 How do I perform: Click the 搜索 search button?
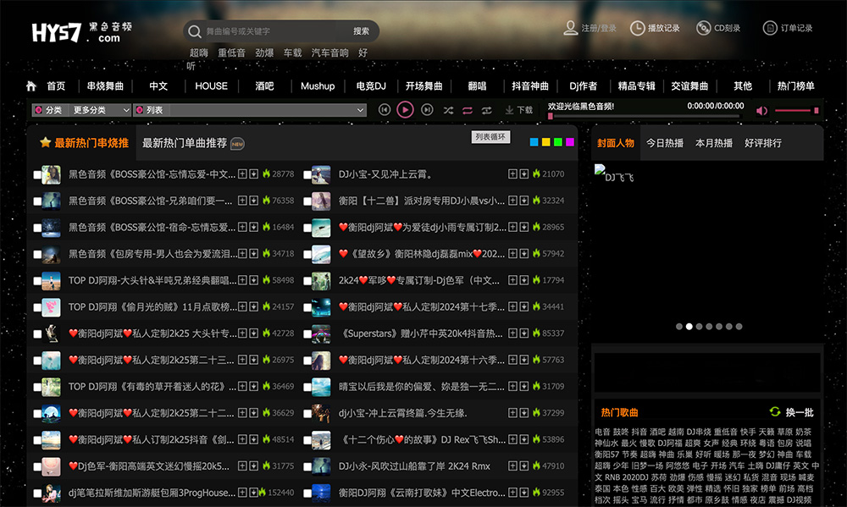tap(362, 31)
